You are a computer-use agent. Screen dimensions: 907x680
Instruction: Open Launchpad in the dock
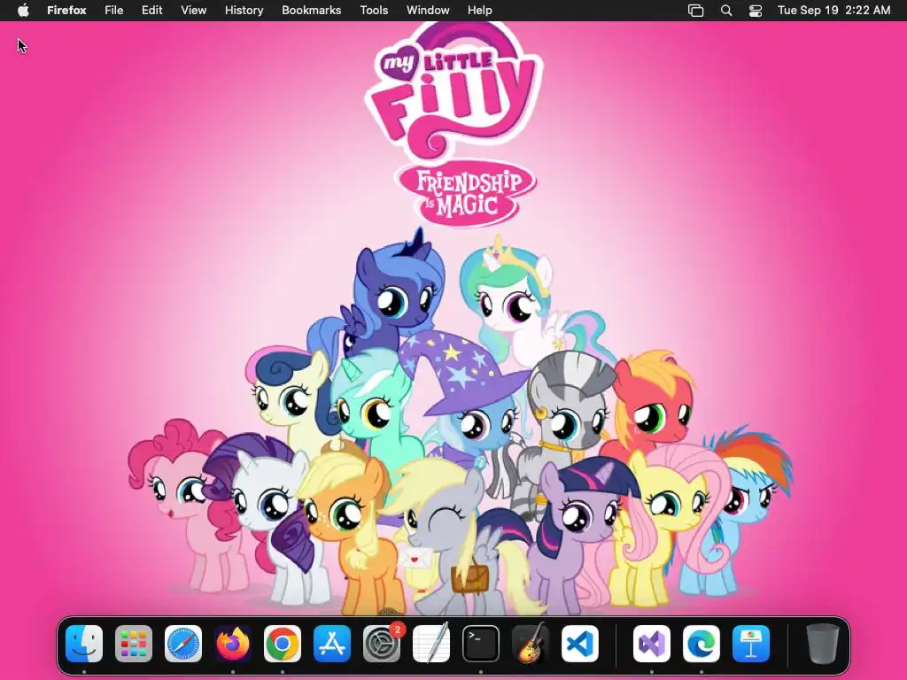click(134, 644)
